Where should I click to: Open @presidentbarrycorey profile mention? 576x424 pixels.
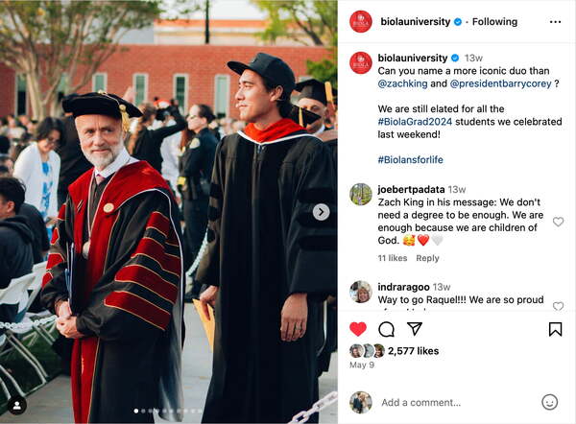pos(500,83)
